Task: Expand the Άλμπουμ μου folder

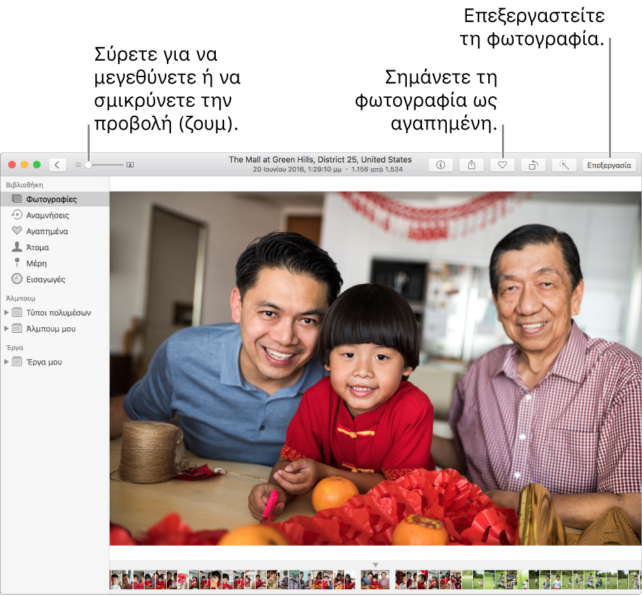Action: point(7,329)
